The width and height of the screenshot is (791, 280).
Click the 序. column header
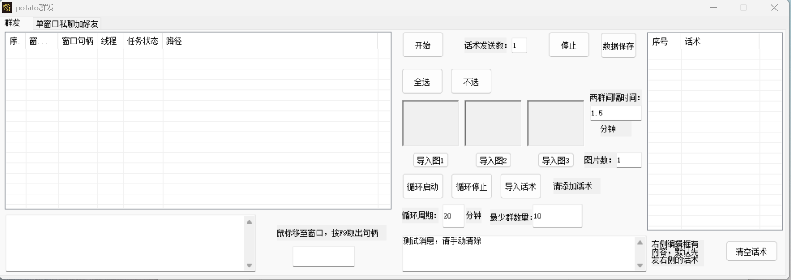tap(16, 41)
